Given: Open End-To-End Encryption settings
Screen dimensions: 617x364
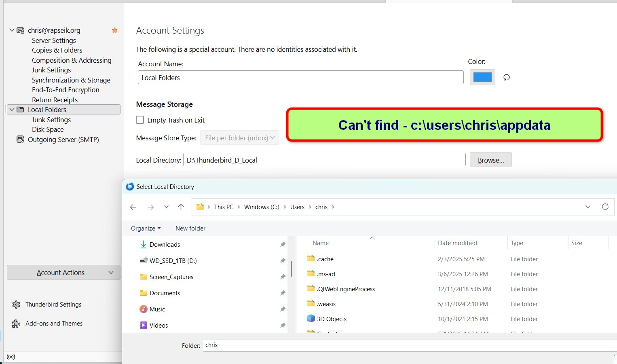Looking at the screenshot, I should pos(66,90).
